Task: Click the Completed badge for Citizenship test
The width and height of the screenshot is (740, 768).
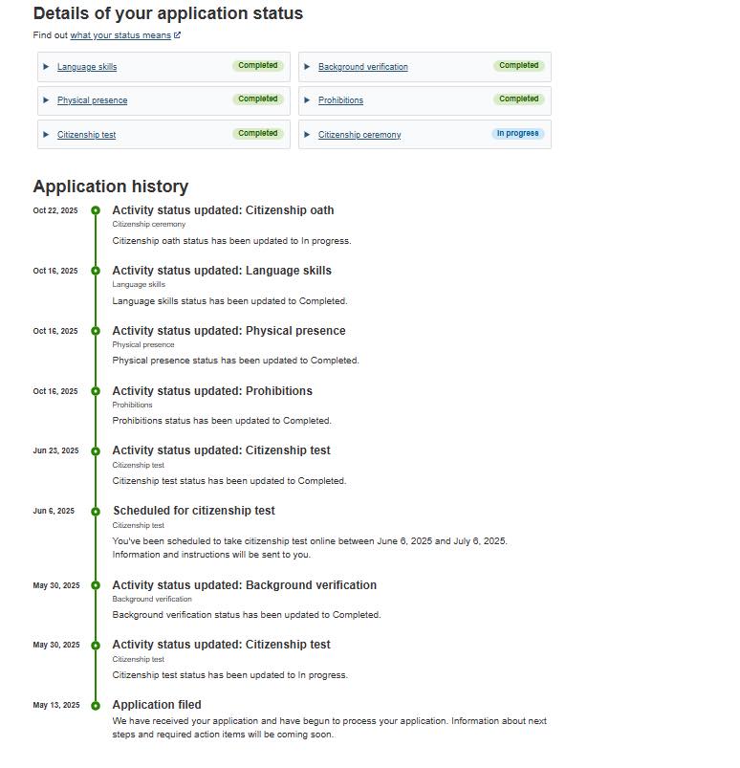Action: (257, 133)
